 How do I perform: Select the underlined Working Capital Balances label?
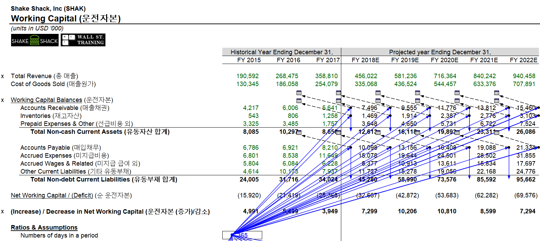point(46,100)
